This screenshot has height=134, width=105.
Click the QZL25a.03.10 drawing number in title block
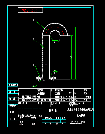point(77,122)
